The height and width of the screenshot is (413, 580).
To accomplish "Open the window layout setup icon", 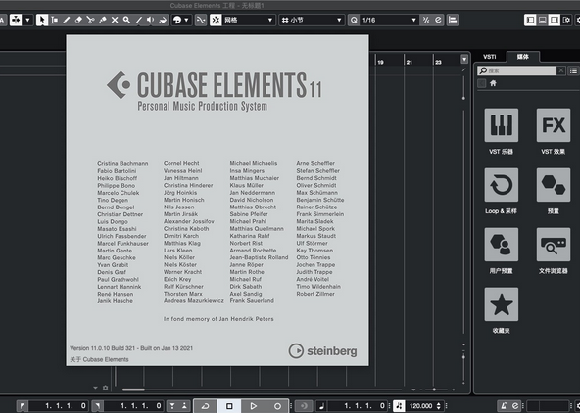I will 566,20.
